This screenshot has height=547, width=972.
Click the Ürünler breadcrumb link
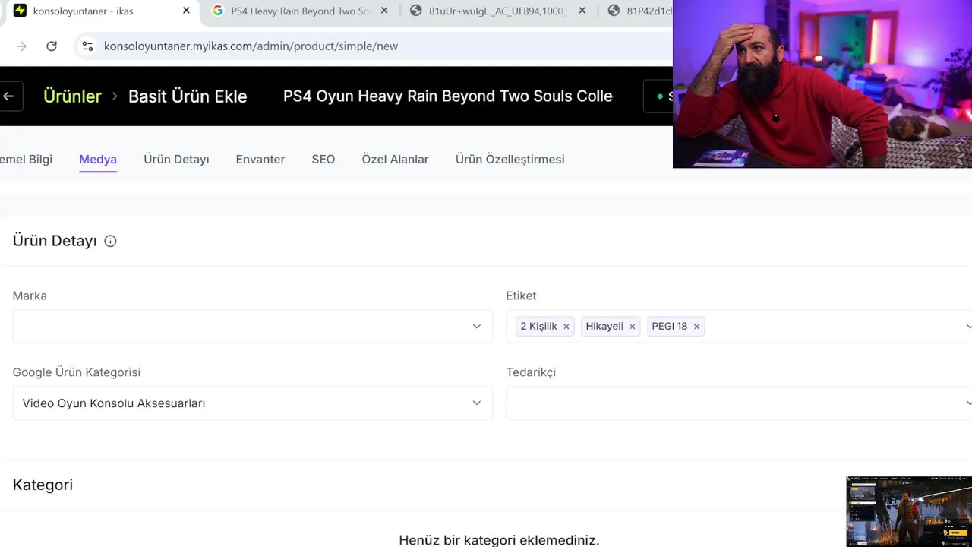point(72,96)
